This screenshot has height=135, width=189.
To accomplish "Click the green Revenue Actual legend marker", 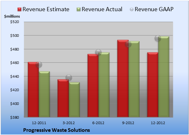I will tap(78, 9).
